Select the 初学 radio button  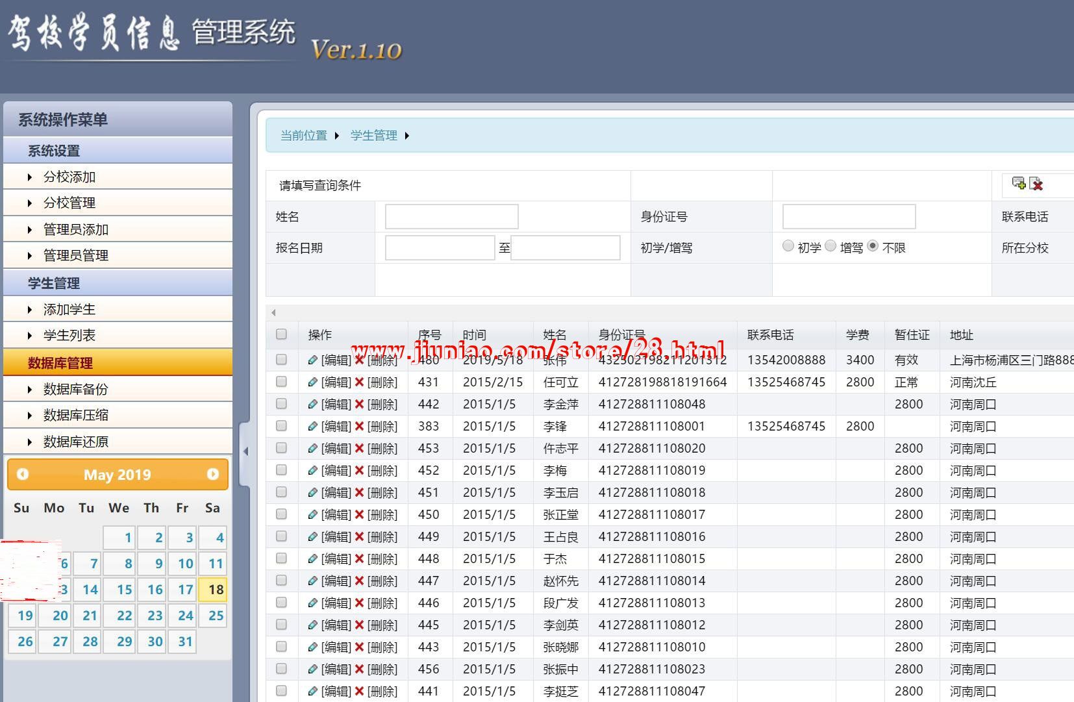(788, 246)
